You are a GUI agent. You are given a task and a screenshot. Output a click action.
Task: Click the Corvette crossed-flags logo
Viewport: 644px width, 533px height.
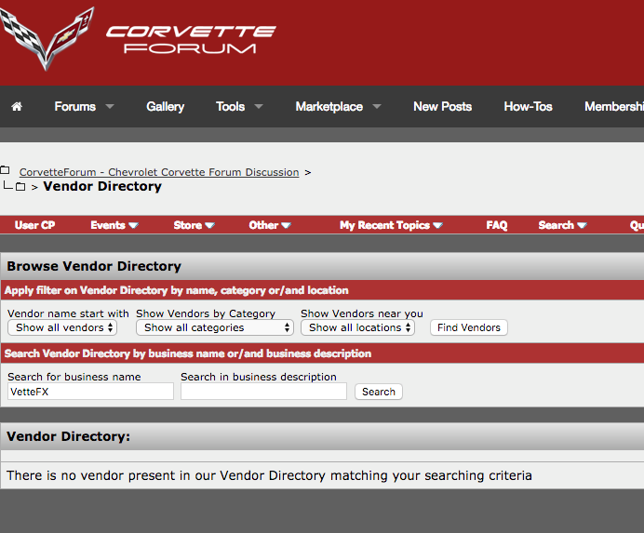tap(47, 38)
